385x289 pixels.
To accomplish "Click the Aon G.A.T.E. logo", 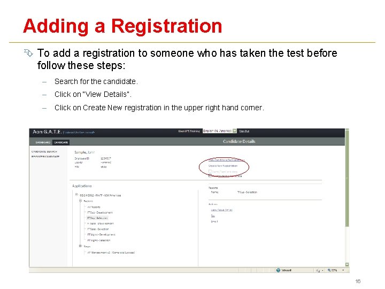I will pyautogui.click(x=47, y=132).
